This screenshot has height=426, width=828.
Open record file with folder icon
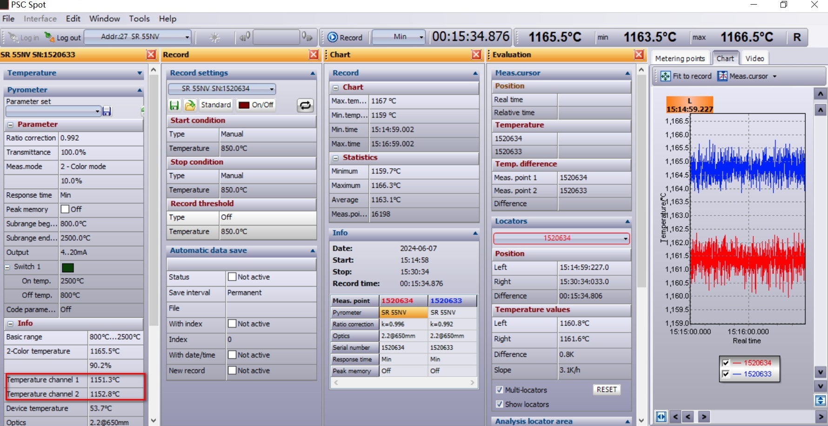tap(190, 105)
